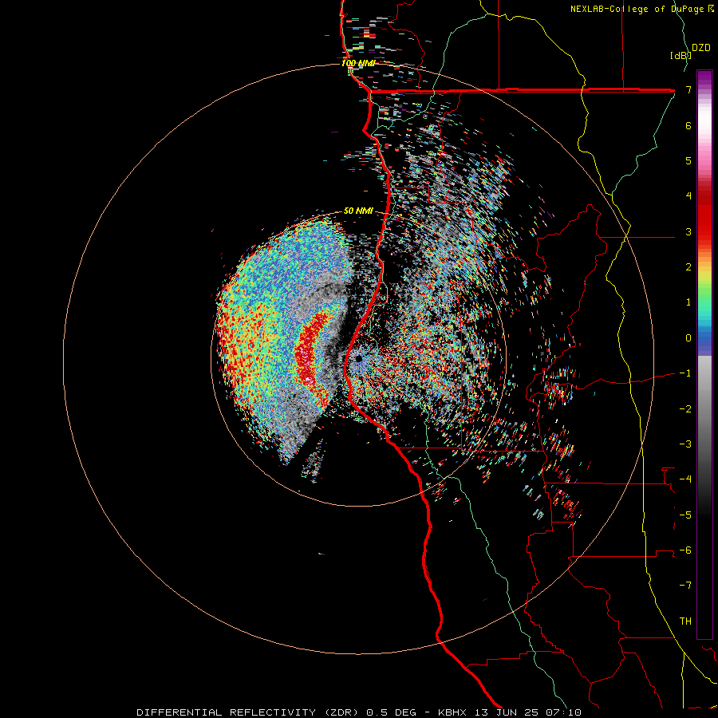This screenshot has height=718, width=718.
Task: Click the 5 value on the color scale
Action: coord(688,160)
